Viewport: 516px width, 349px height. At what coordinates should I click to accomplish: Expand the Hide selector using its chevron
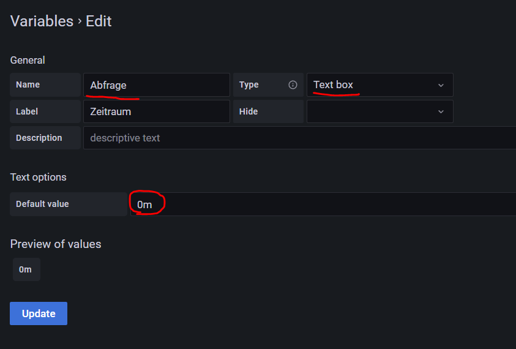pos(441,111)
